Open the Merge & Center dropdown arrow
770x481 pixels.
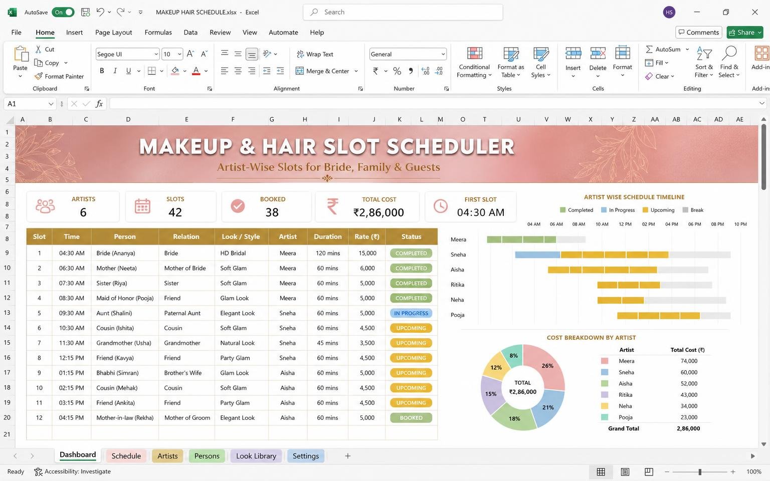[x=356, y=71]
